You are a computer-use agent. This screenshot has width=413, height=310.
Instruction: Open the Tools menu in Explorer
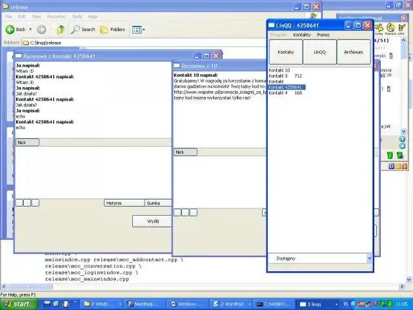(77, 16)
